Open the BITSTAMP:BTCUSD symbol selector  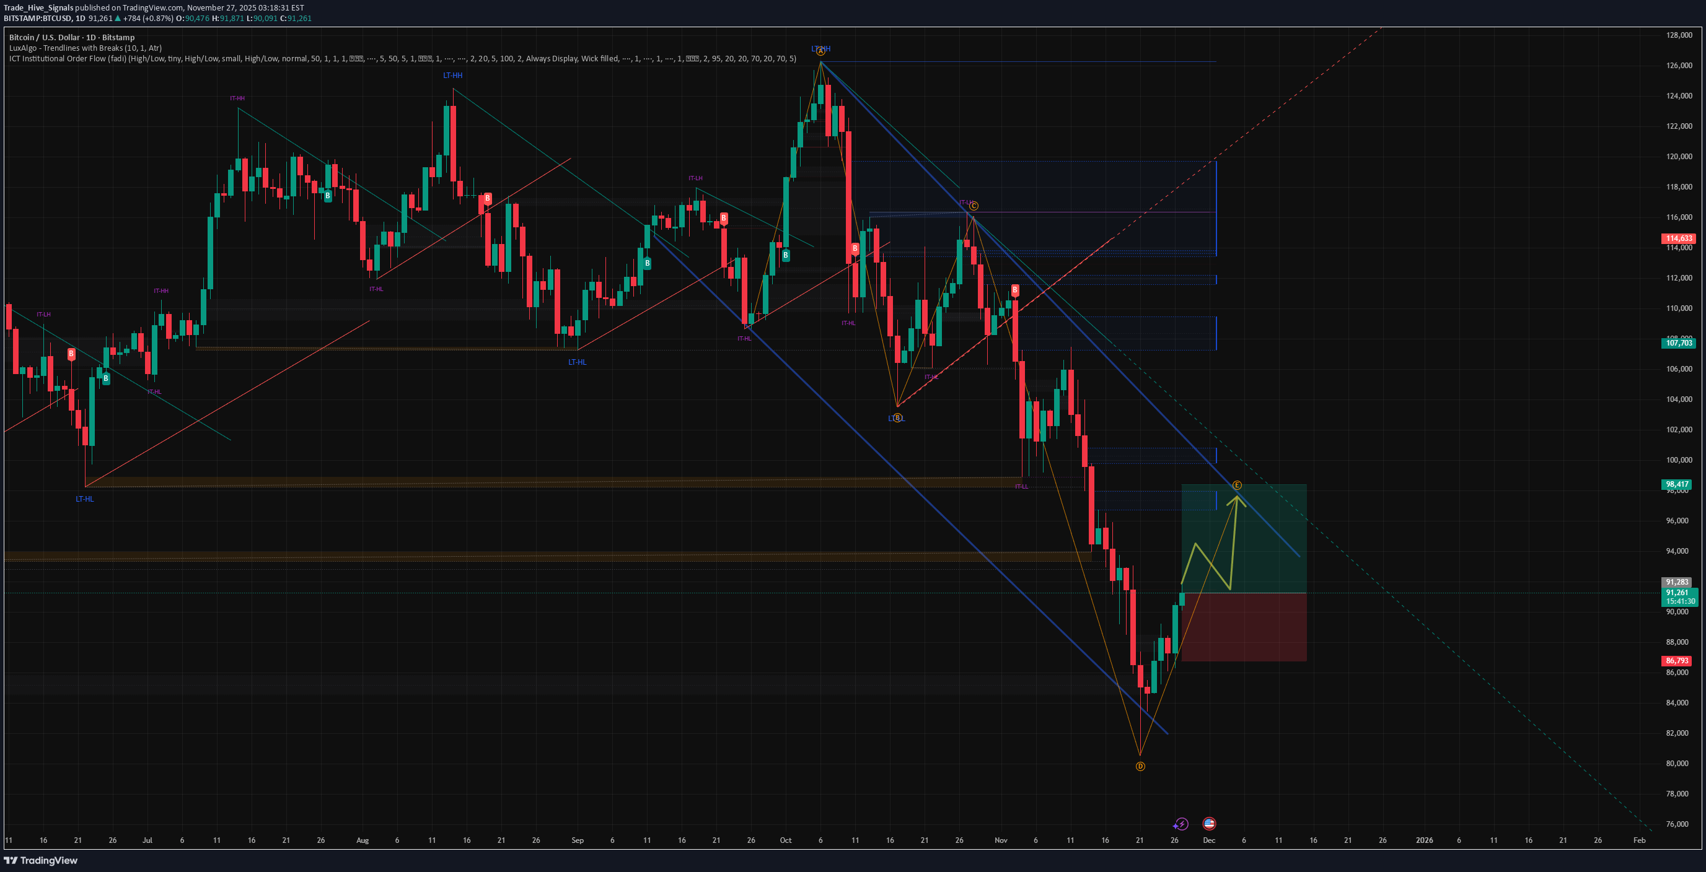pyautogui.click(x=40, y=19)
